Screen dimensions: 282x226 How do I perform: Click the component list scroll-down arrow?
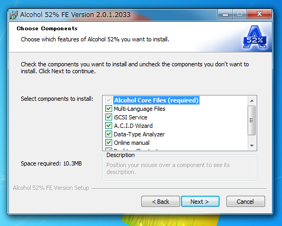click(x=252, y=145)
